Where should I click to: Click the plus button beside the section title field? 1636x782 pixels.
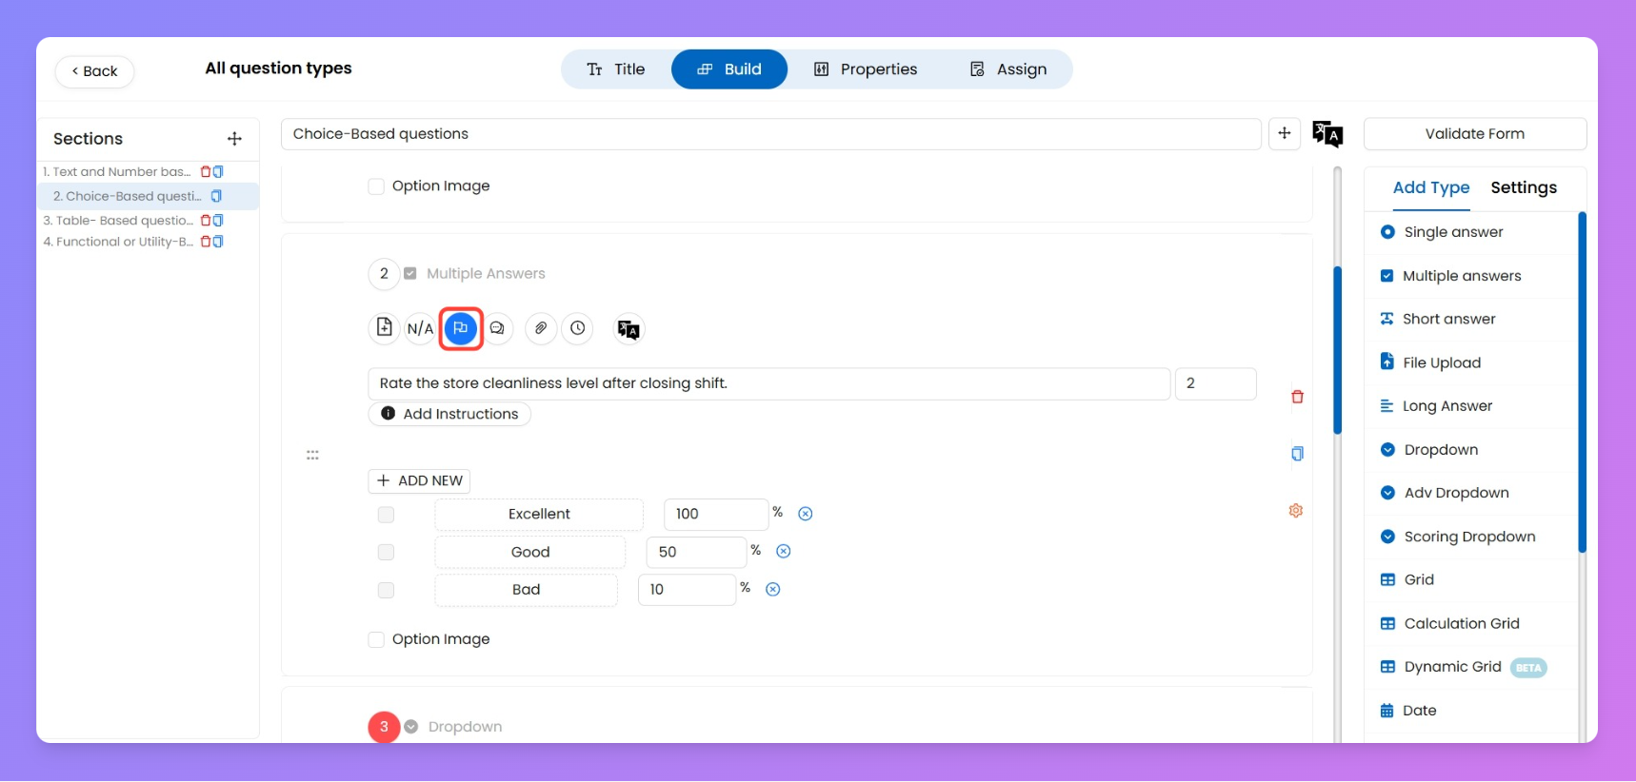[1285, 134]
